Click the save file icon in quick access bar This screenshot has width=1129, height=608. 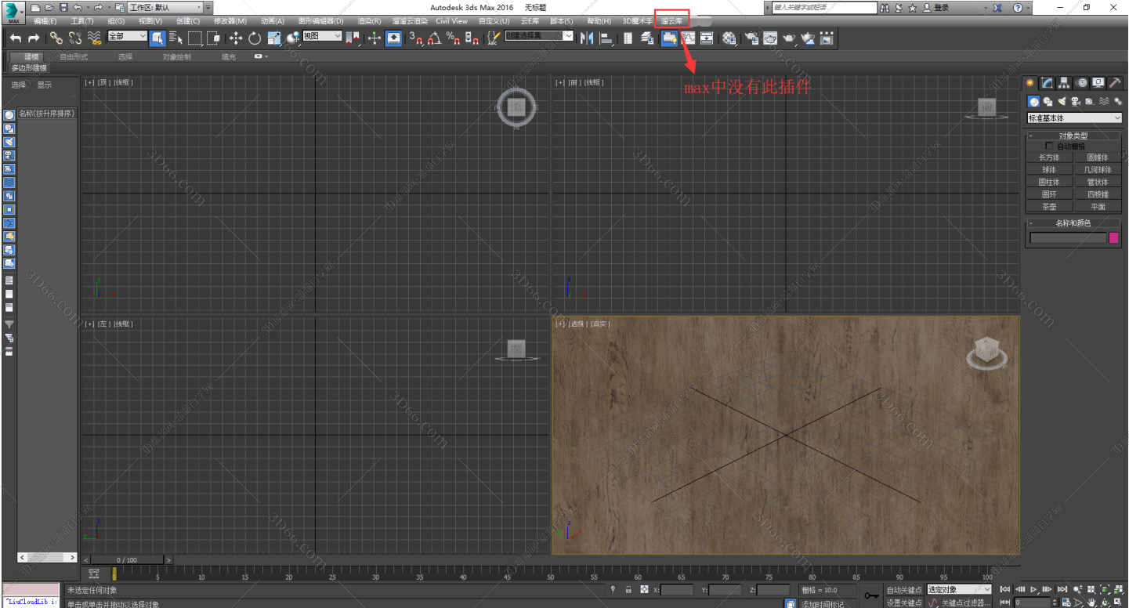[63, 7]
